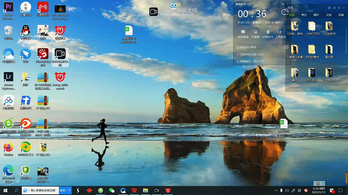Select the spreadsheet file near the sea rock
This screenshot has width=348, height=195.
pyautogui.click(x=284, y=127)
